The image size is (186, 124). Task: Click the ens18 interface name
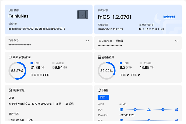[123, 104]
